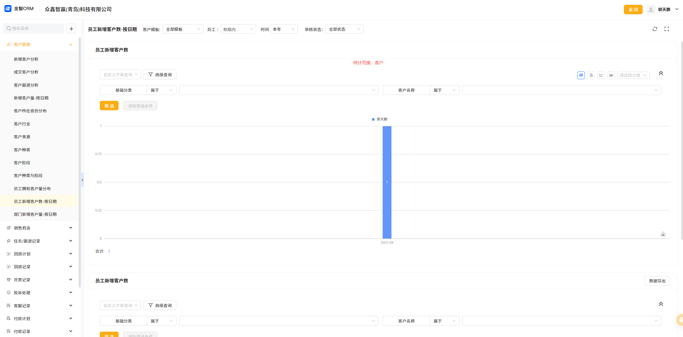Switch chart to horizontal bar view
Screen dimensions: 683x337
[591, 75]
